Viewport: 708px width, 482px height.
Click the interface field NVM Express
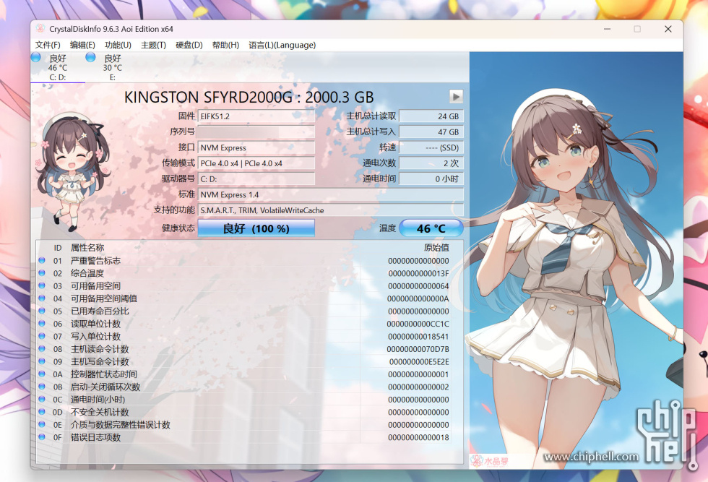tap(256, 147)
